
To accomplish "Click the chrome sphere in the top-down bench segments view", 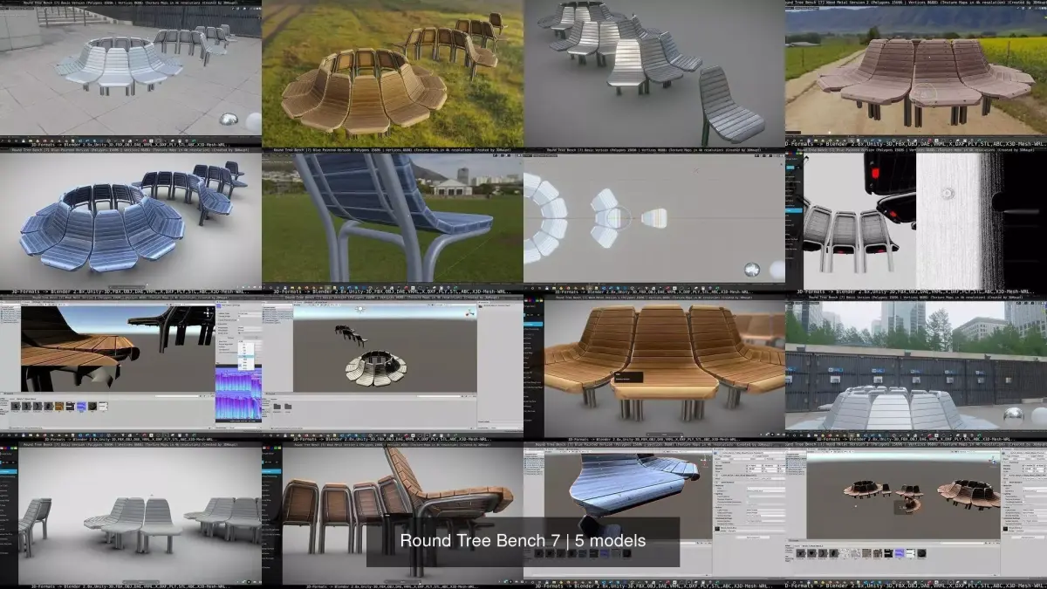I will click(x=751, y=270).
